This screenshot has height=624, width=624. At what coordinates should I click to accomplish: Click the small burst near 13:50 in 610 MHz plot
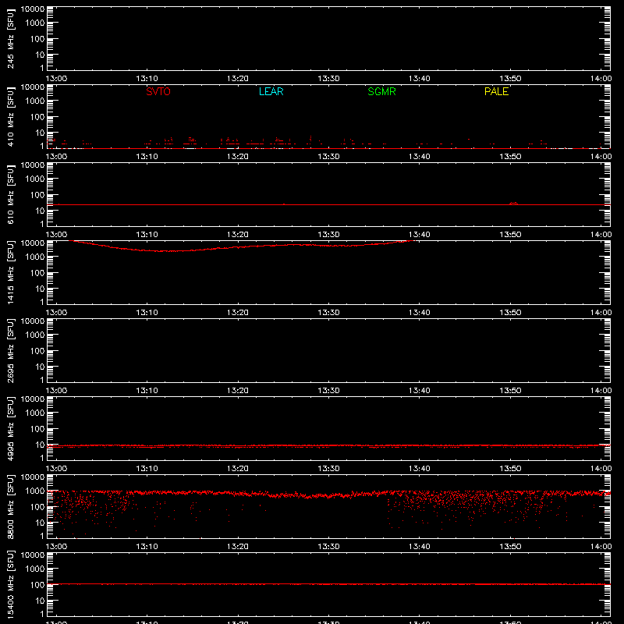(x=514, y=204)
